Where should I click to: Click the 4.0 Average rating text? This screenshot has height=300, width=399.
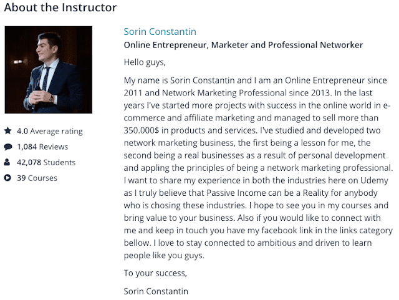coord(49,132)
